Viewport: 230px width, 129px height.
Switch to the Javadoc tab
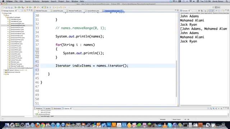pyautogui.click(x=48, y=109)
